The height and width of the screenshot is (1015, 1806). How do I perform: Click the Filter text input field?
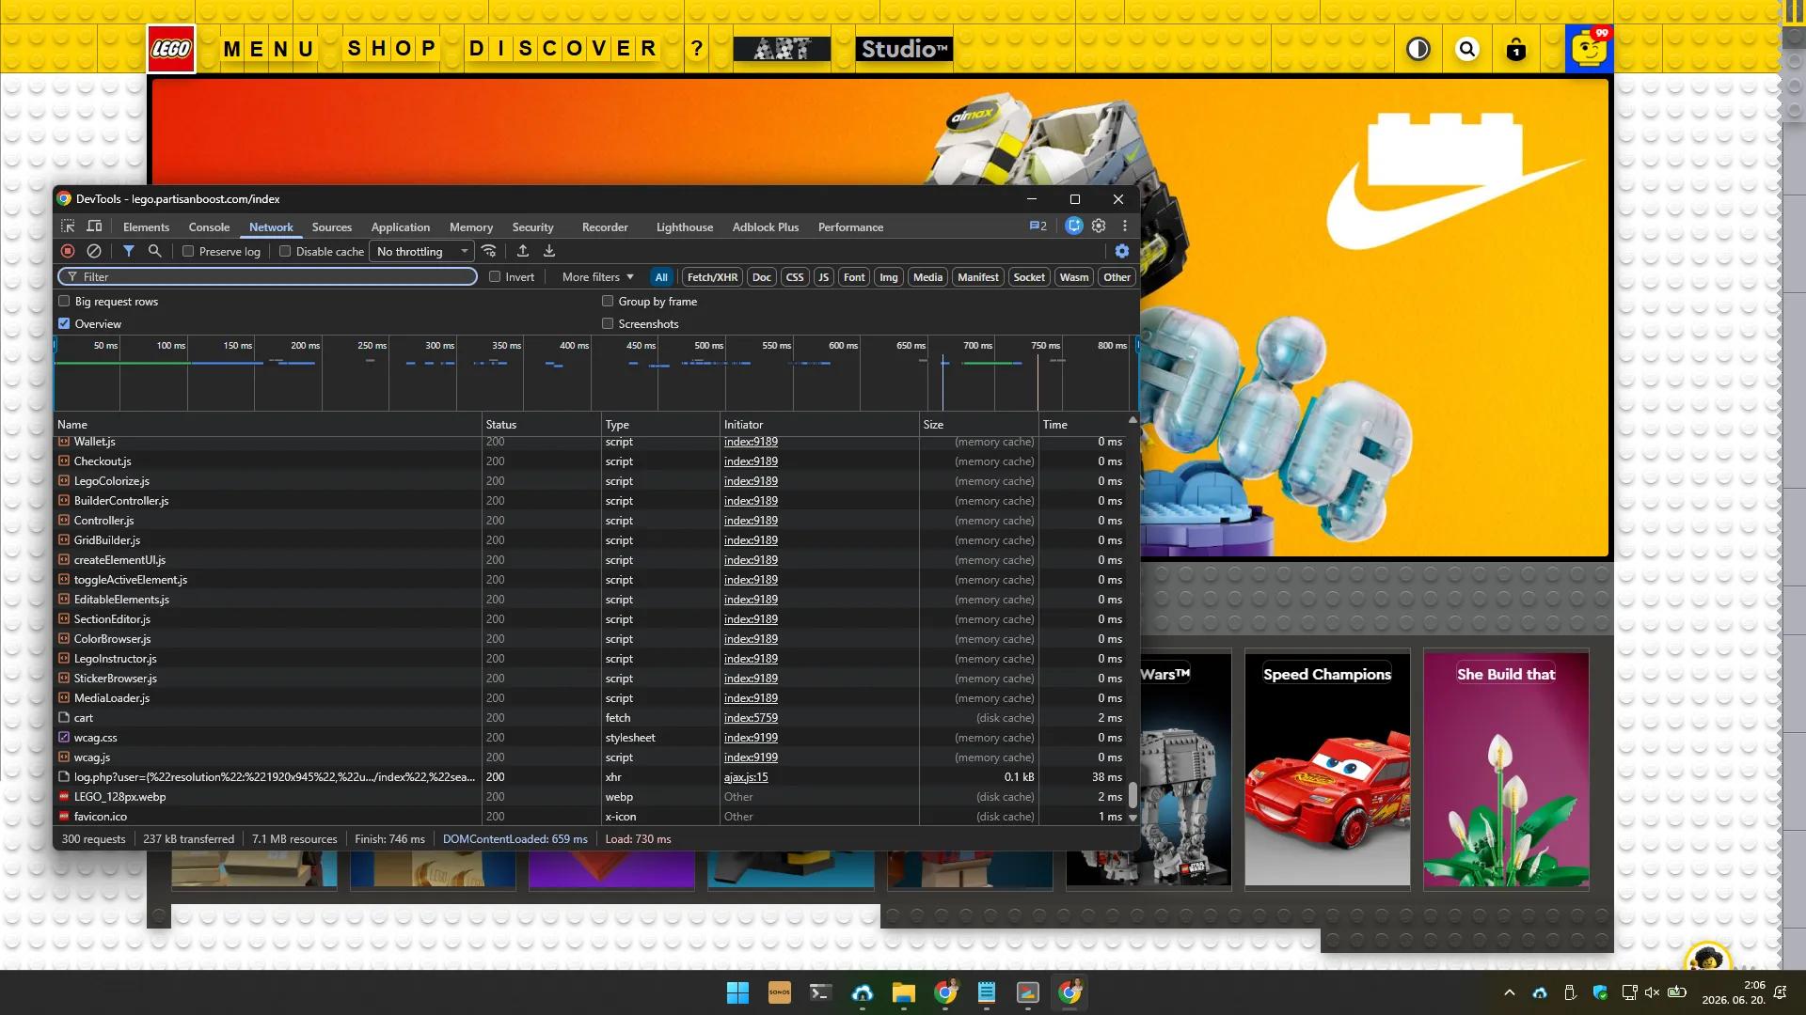coord(268,276)
